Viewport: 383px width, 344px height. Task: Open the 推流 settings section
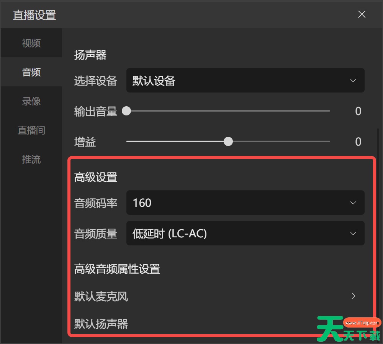31,159
